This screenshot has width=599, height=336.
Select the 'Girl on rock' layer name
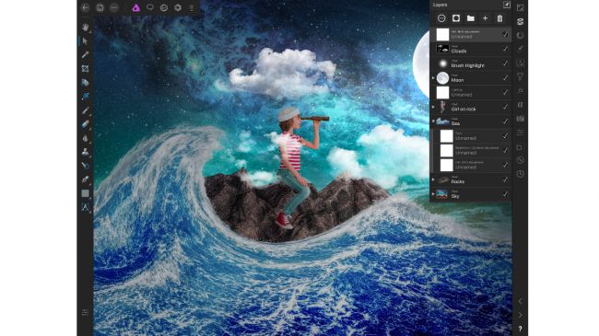coord(464,109)
